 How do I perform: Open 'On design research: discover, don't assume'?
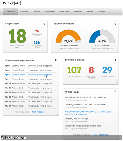pos(85,104)
